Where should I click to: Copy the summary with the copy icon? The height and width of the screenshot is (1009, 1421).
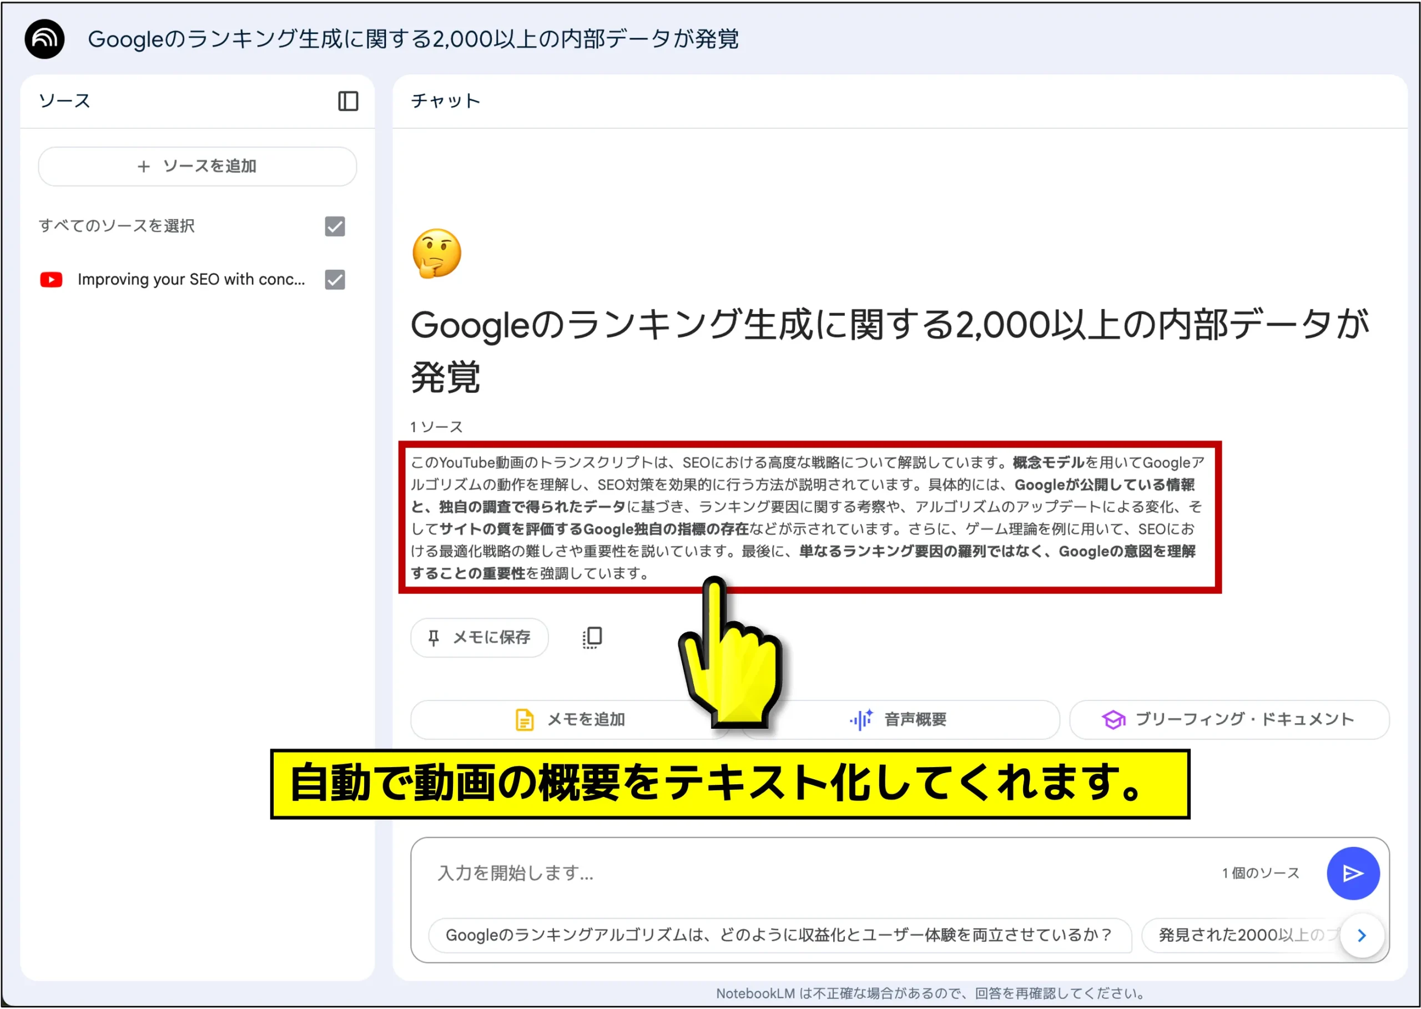[592, 638]
